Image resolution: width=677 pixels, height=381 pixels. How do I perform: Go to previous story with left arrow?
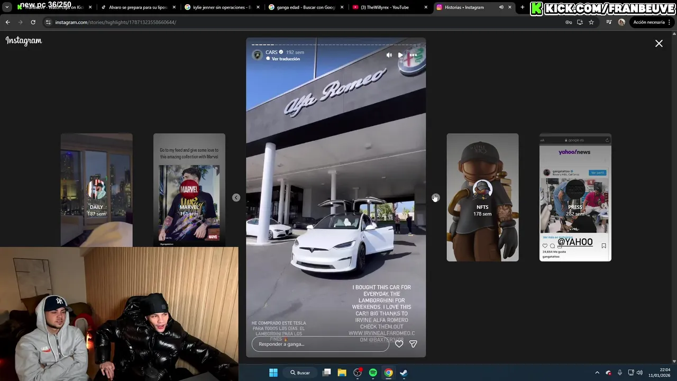pyautogui.click(x=236, y=197)
